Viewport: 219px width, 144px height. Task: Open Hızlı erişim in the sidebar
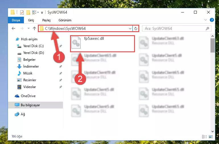click(29, 39)
